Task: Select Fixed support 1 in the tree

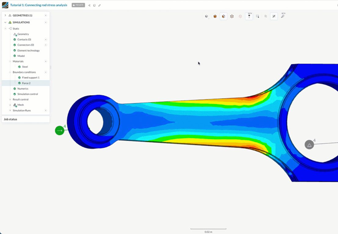Action: (31, 78)
